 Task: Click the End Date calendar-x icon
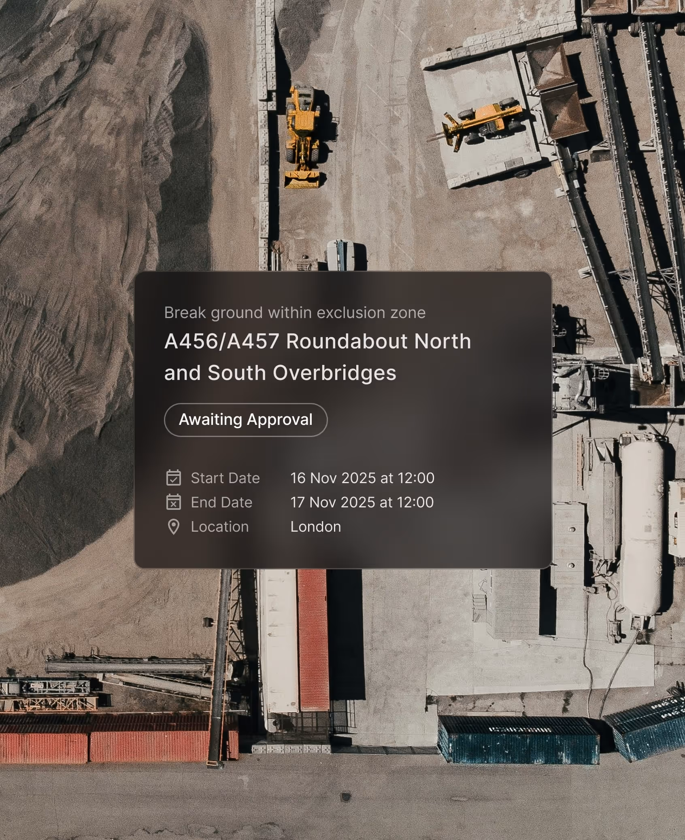(x=174, y=502)
